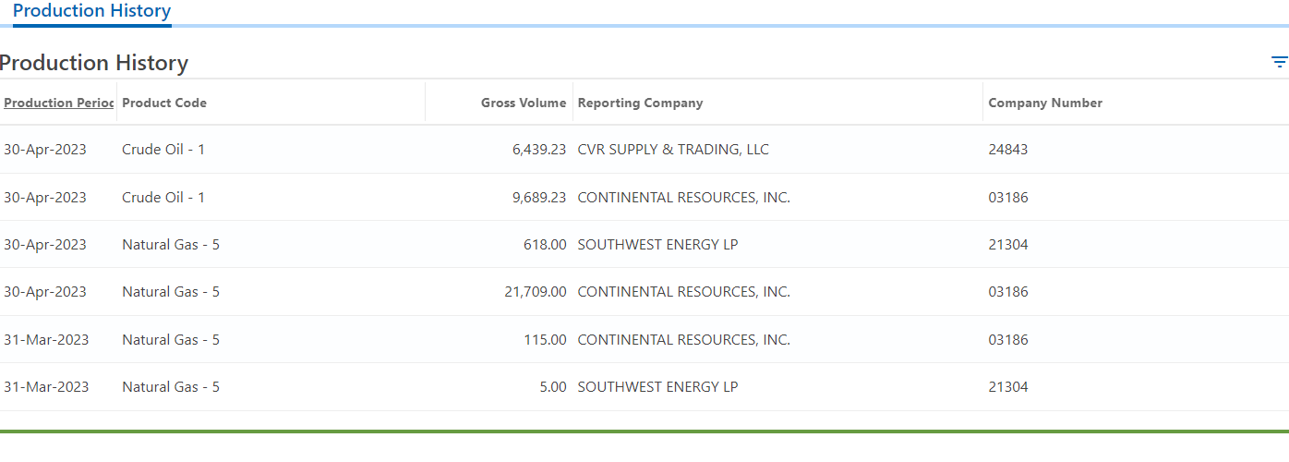Viewport: 1289px width, 462px height.
Task: Click the 5.00 SOUTHWEST ENERGY LP row
Action: (x=644, y=387)
